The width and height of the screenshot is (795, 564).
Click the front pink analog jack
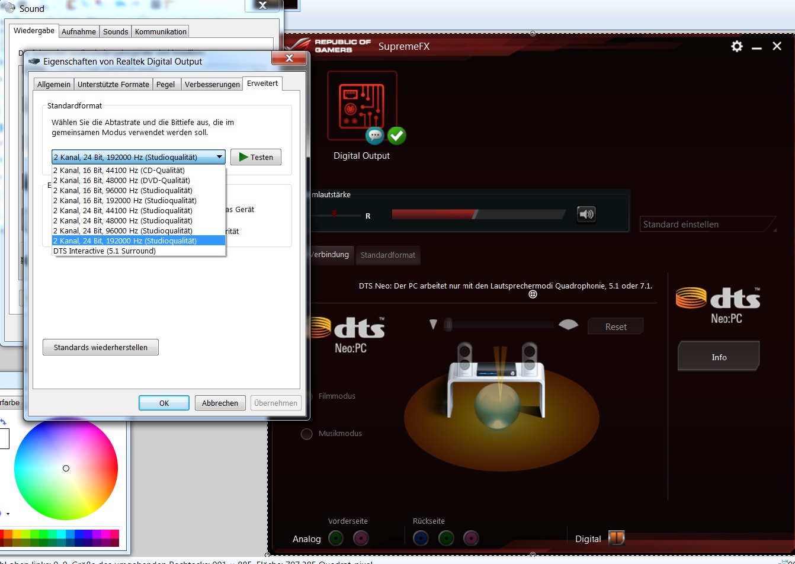[361, 538]
